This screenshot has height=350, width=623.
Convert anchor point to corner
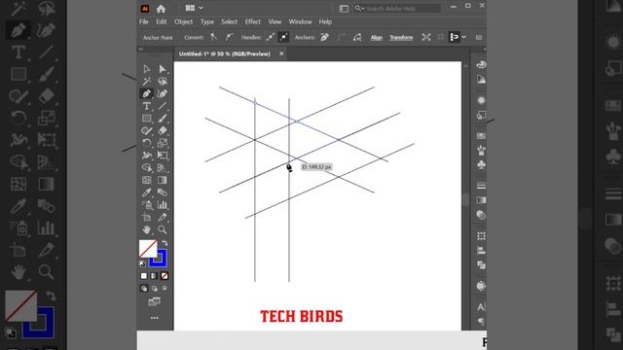coord(214,37)
